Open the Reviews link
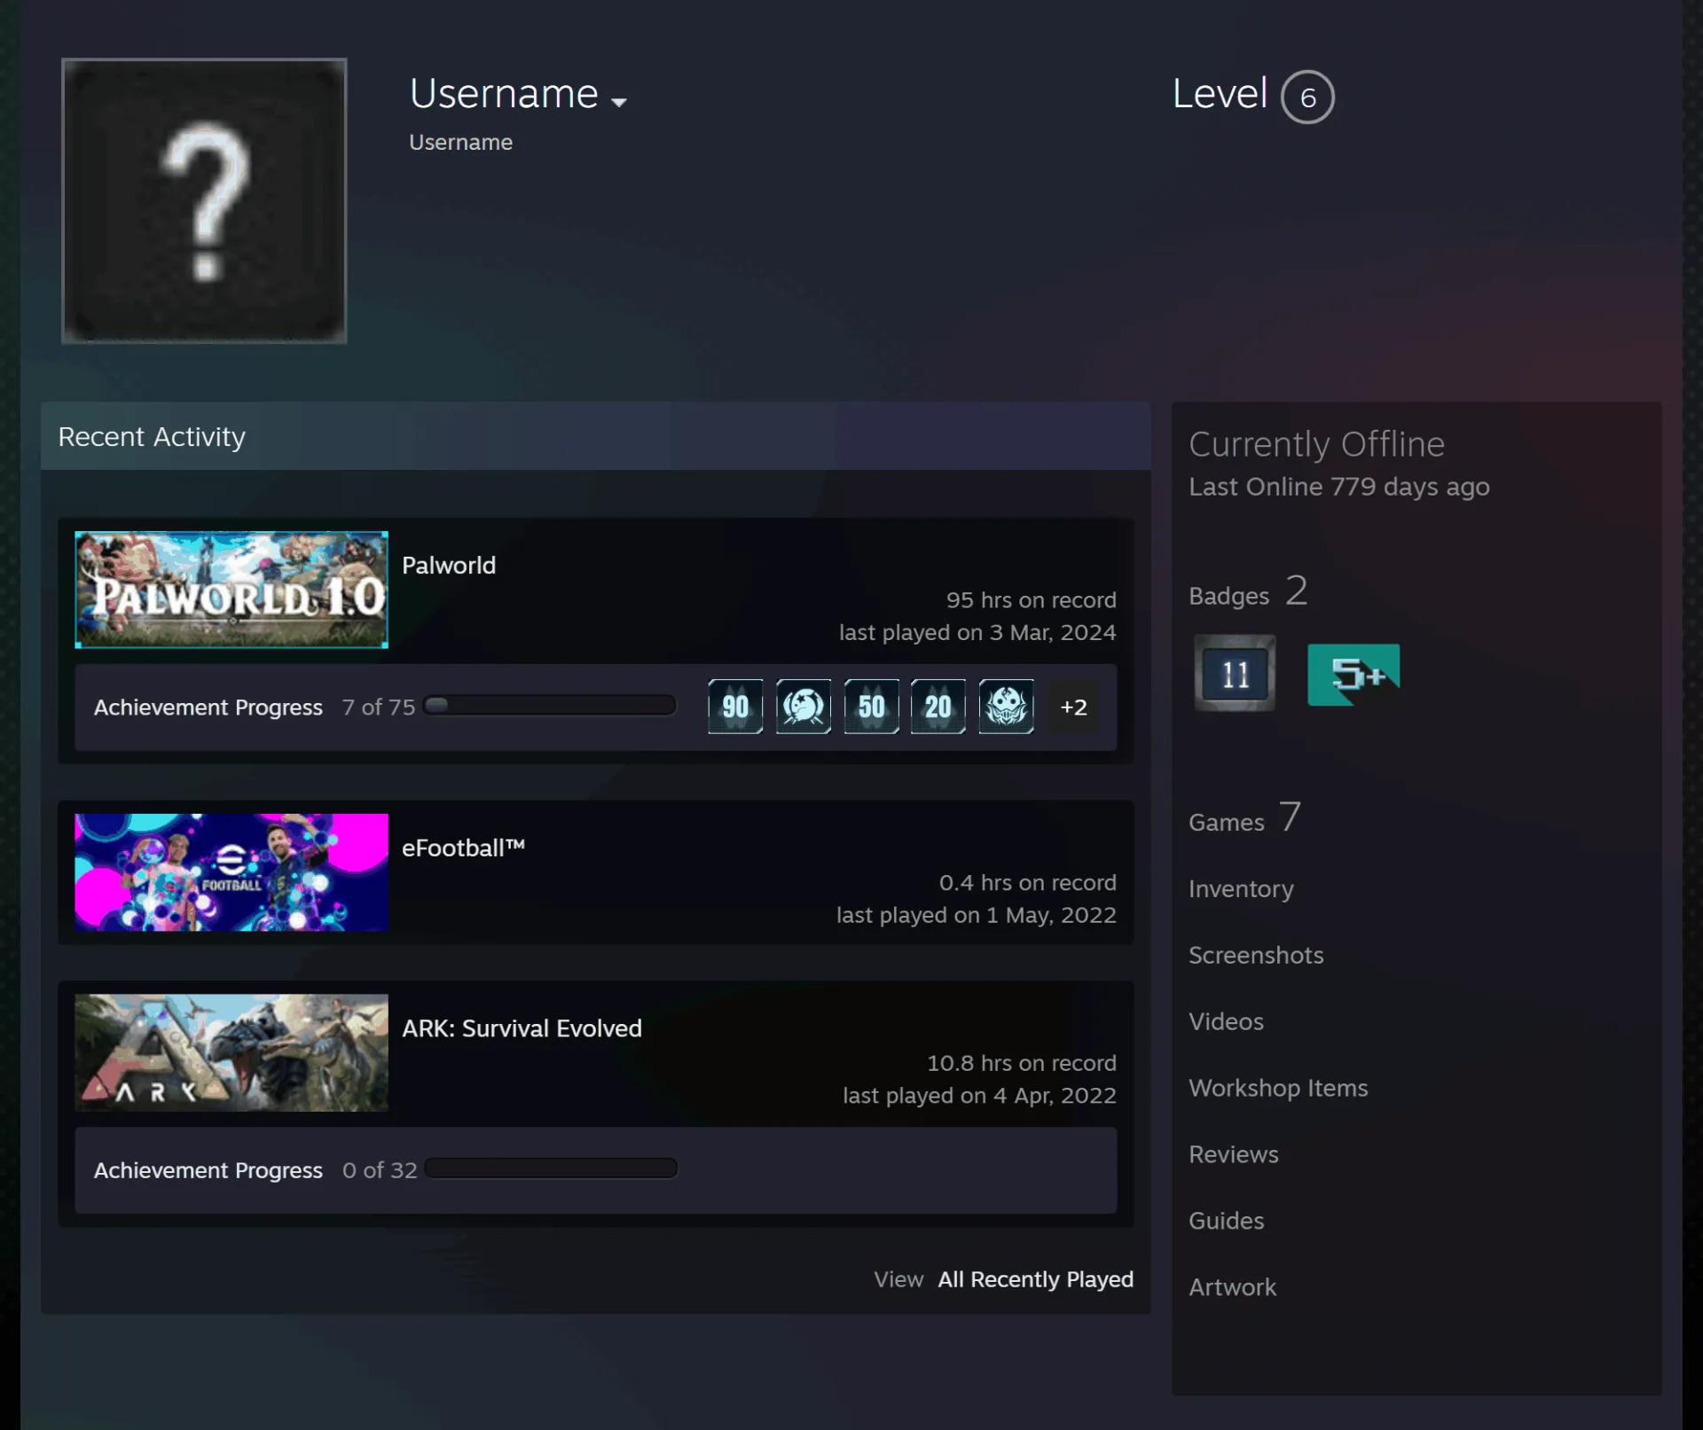 [x=1234, y=1154]
